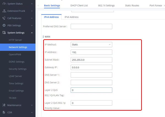Click the tab scroll-right arrow
The height and width of the screenshot is (117, 165).
[x=164, y=6]
